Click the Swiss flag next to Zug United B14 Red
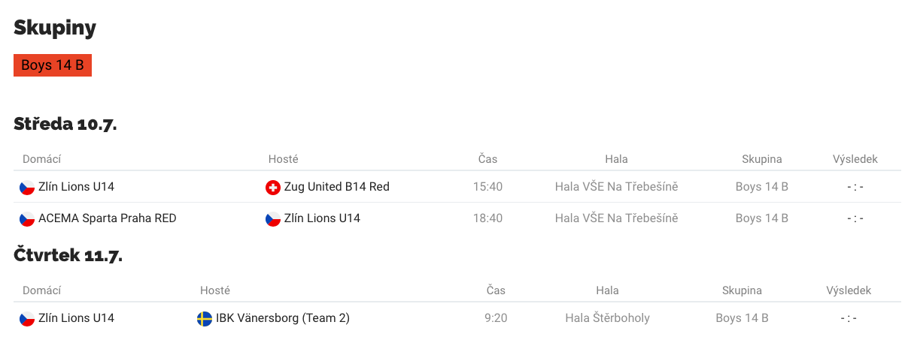 pos(273,187)
